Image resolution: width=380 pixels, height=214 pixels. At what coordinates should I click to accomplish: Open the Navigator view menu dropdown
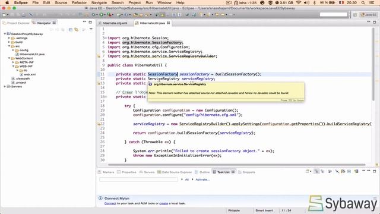[91, 29]
